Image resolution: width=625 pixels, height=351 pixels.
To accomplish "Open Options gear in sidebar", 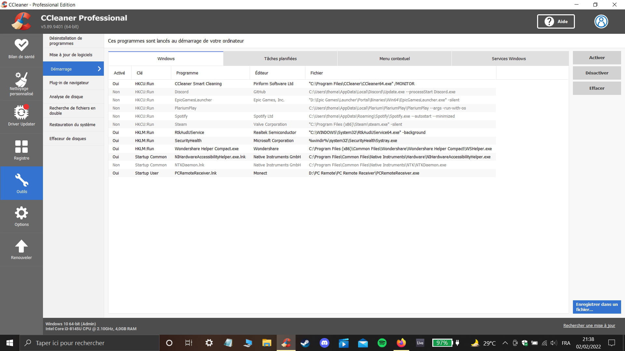I will point(21,213).
